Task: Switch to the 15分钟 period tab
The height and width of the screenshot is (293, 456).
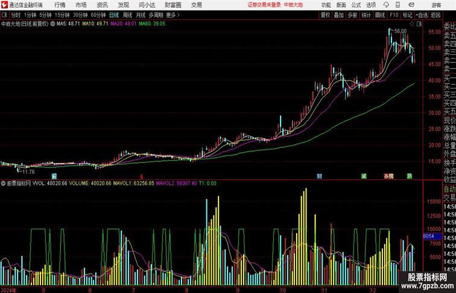Action: (62, 15)
